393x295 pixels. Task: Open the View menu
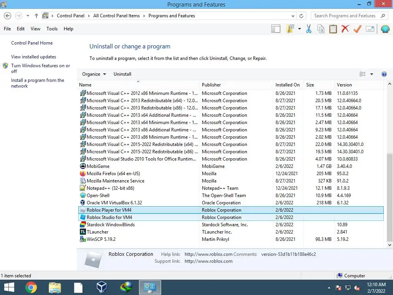point(35,29)
